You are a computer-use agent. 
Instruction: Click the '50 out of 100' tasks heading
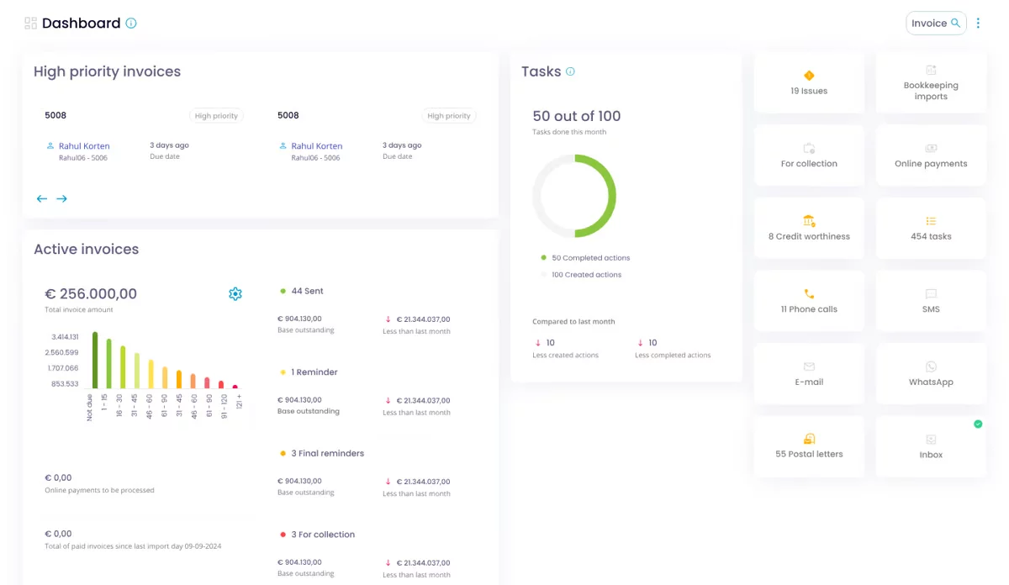click(x=577, y=116)
